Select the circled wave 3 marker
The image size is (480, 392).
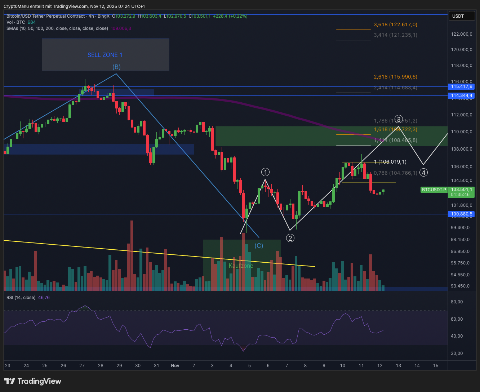(398, 119)
